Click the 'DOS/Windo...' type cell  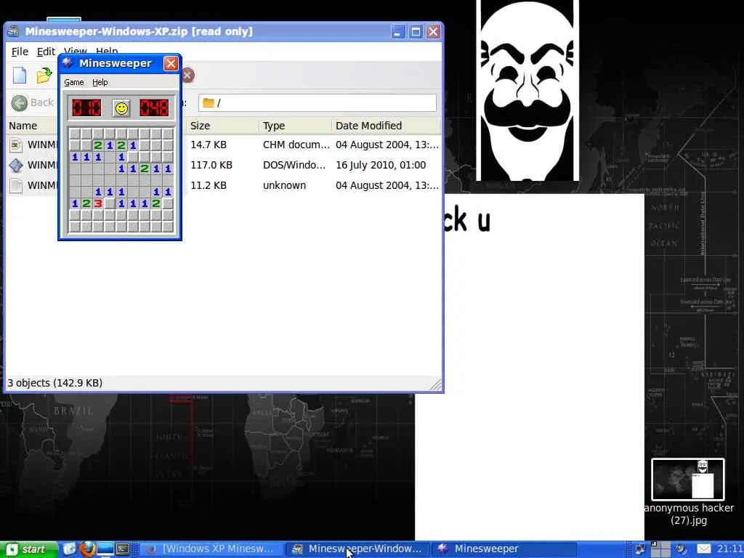pyautogui.click(x=294, y=165)
